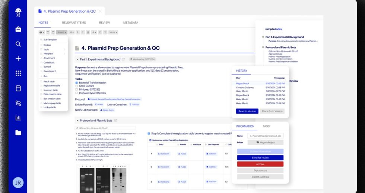Toggle the Step 1 registration table checkbox
The image size is (365, 193).
click(149, 134)
